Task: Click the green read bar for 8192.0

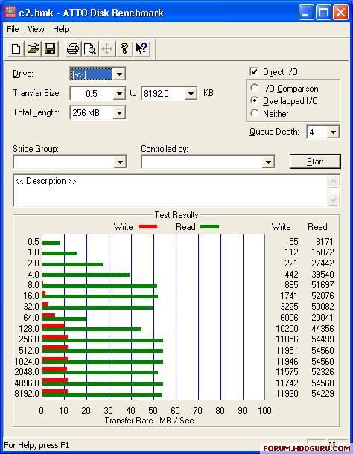Action: pos(102,394)
